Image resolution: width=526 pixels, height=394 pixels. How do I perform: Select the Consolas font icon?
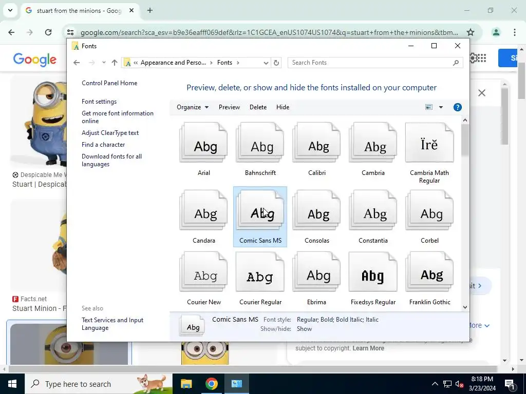click(316, 210)
